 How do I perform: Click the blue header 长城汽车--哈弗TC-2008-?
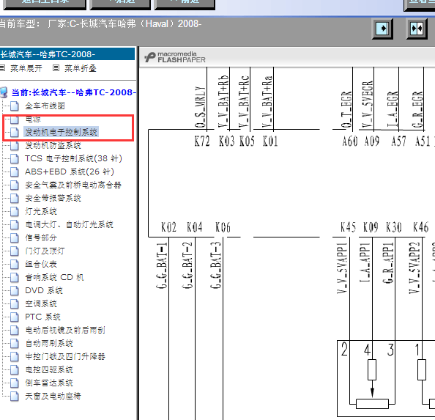click(67, 54)
